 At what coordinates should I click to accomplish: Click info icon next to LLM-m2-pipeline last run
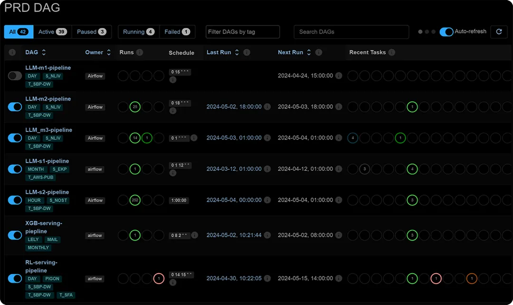(x=267, y=107)
